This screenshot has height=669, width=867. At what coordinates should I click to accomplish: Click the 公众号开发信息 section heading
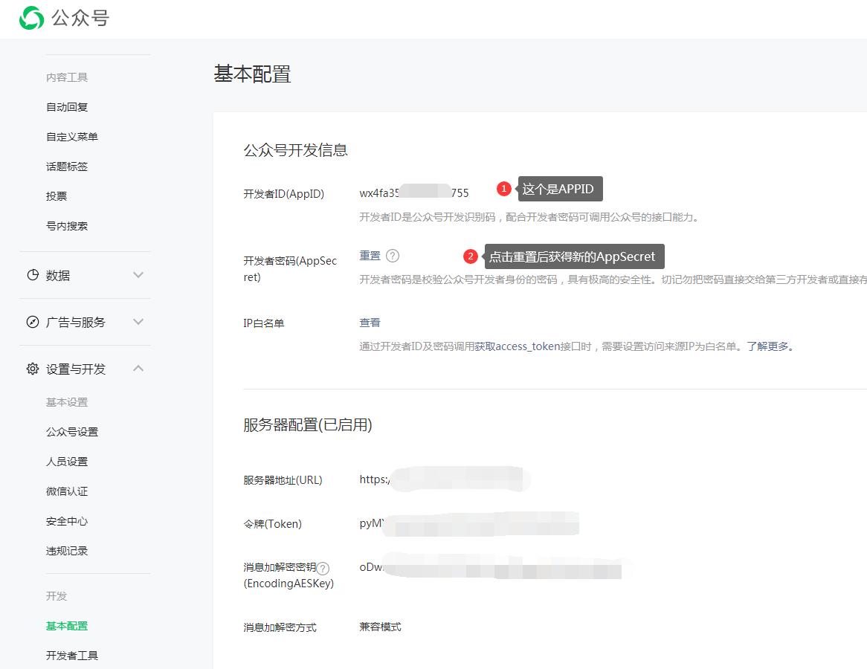click(x=295, y=150)
